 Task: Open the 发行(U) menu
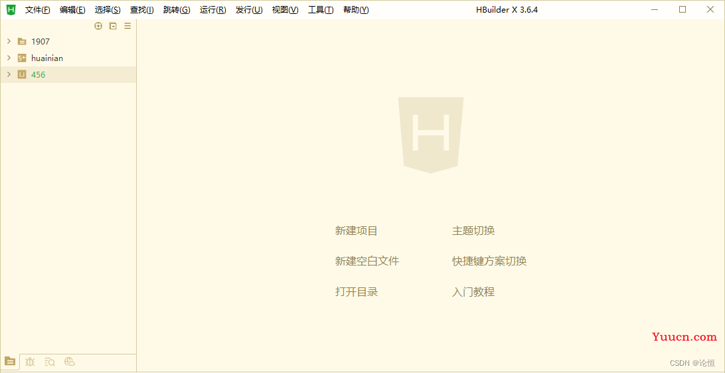pyautogui.click(x=249, y=10)
